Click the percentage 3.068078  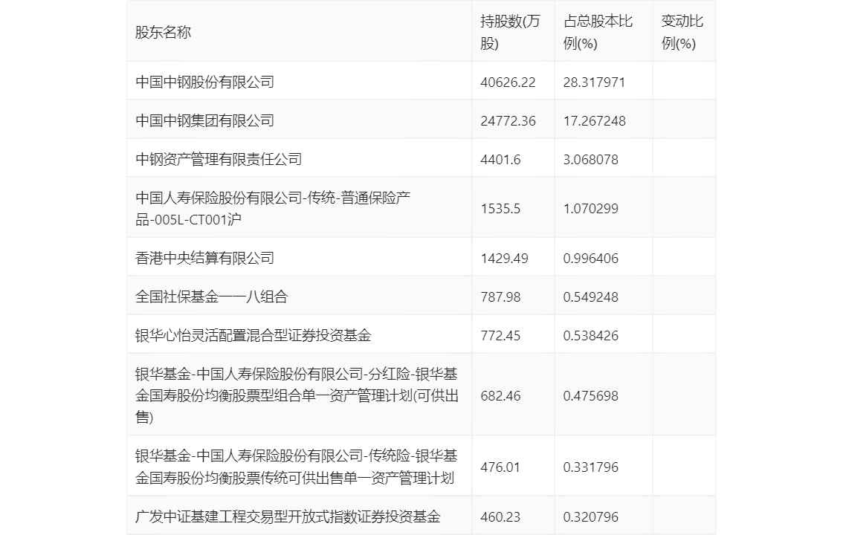(591, 160)
